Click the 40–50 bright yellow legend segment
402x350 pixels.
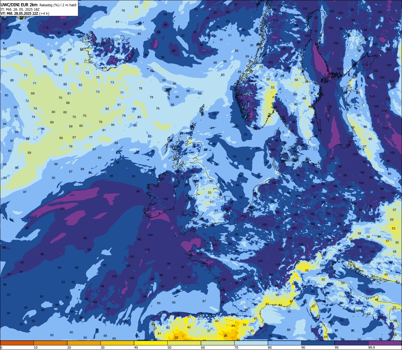(x=151, y=343)
